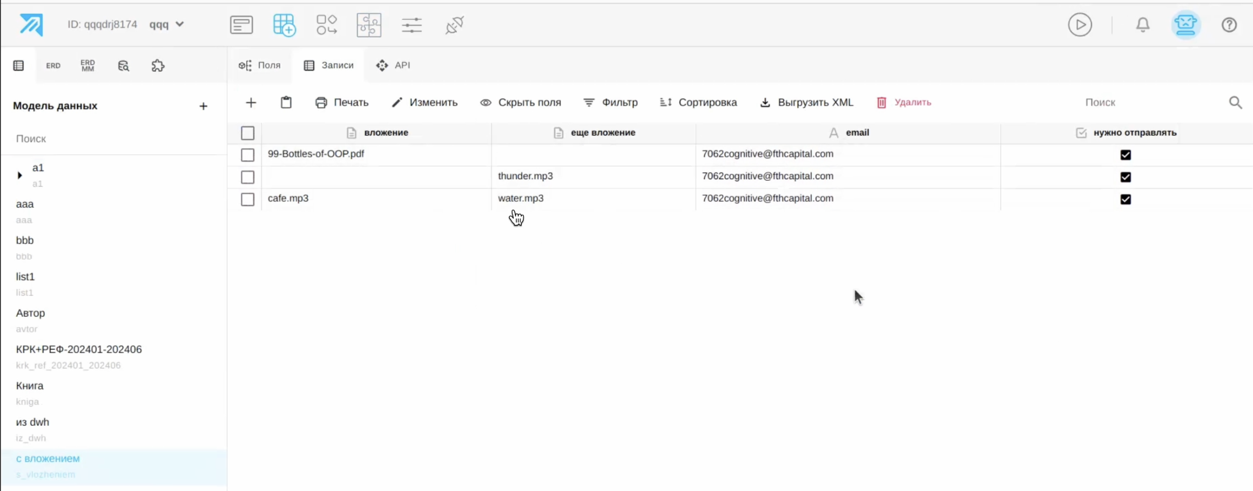Expand the a1 tree item arrow
This screenshot has height=491, width=1253.
click(19, 175)
